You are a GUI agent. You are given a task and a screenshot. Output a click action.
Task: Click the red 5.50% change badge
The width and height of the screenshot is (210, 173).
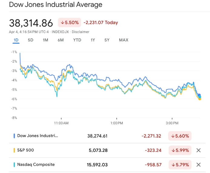coord(69,23)
